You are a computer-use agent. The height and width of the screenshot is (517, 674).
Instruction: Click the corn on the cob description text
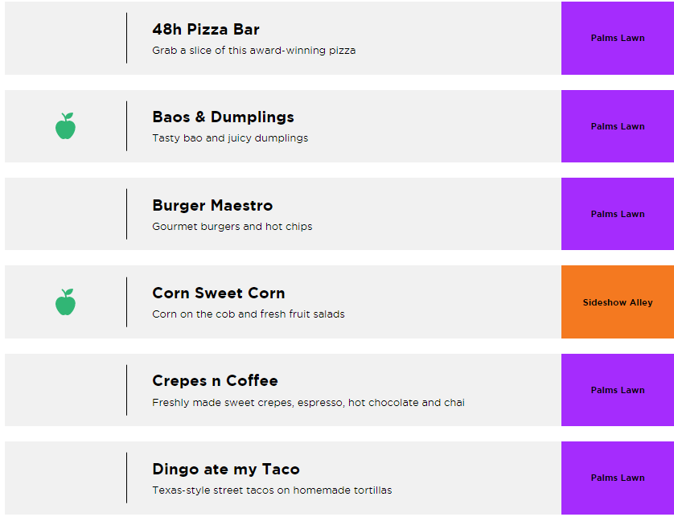click(x=248, y=314)
